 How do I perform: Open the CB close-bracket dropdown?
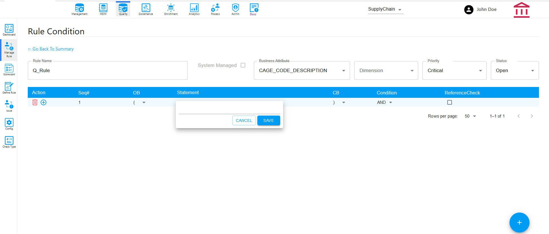(x=339, y=102)
